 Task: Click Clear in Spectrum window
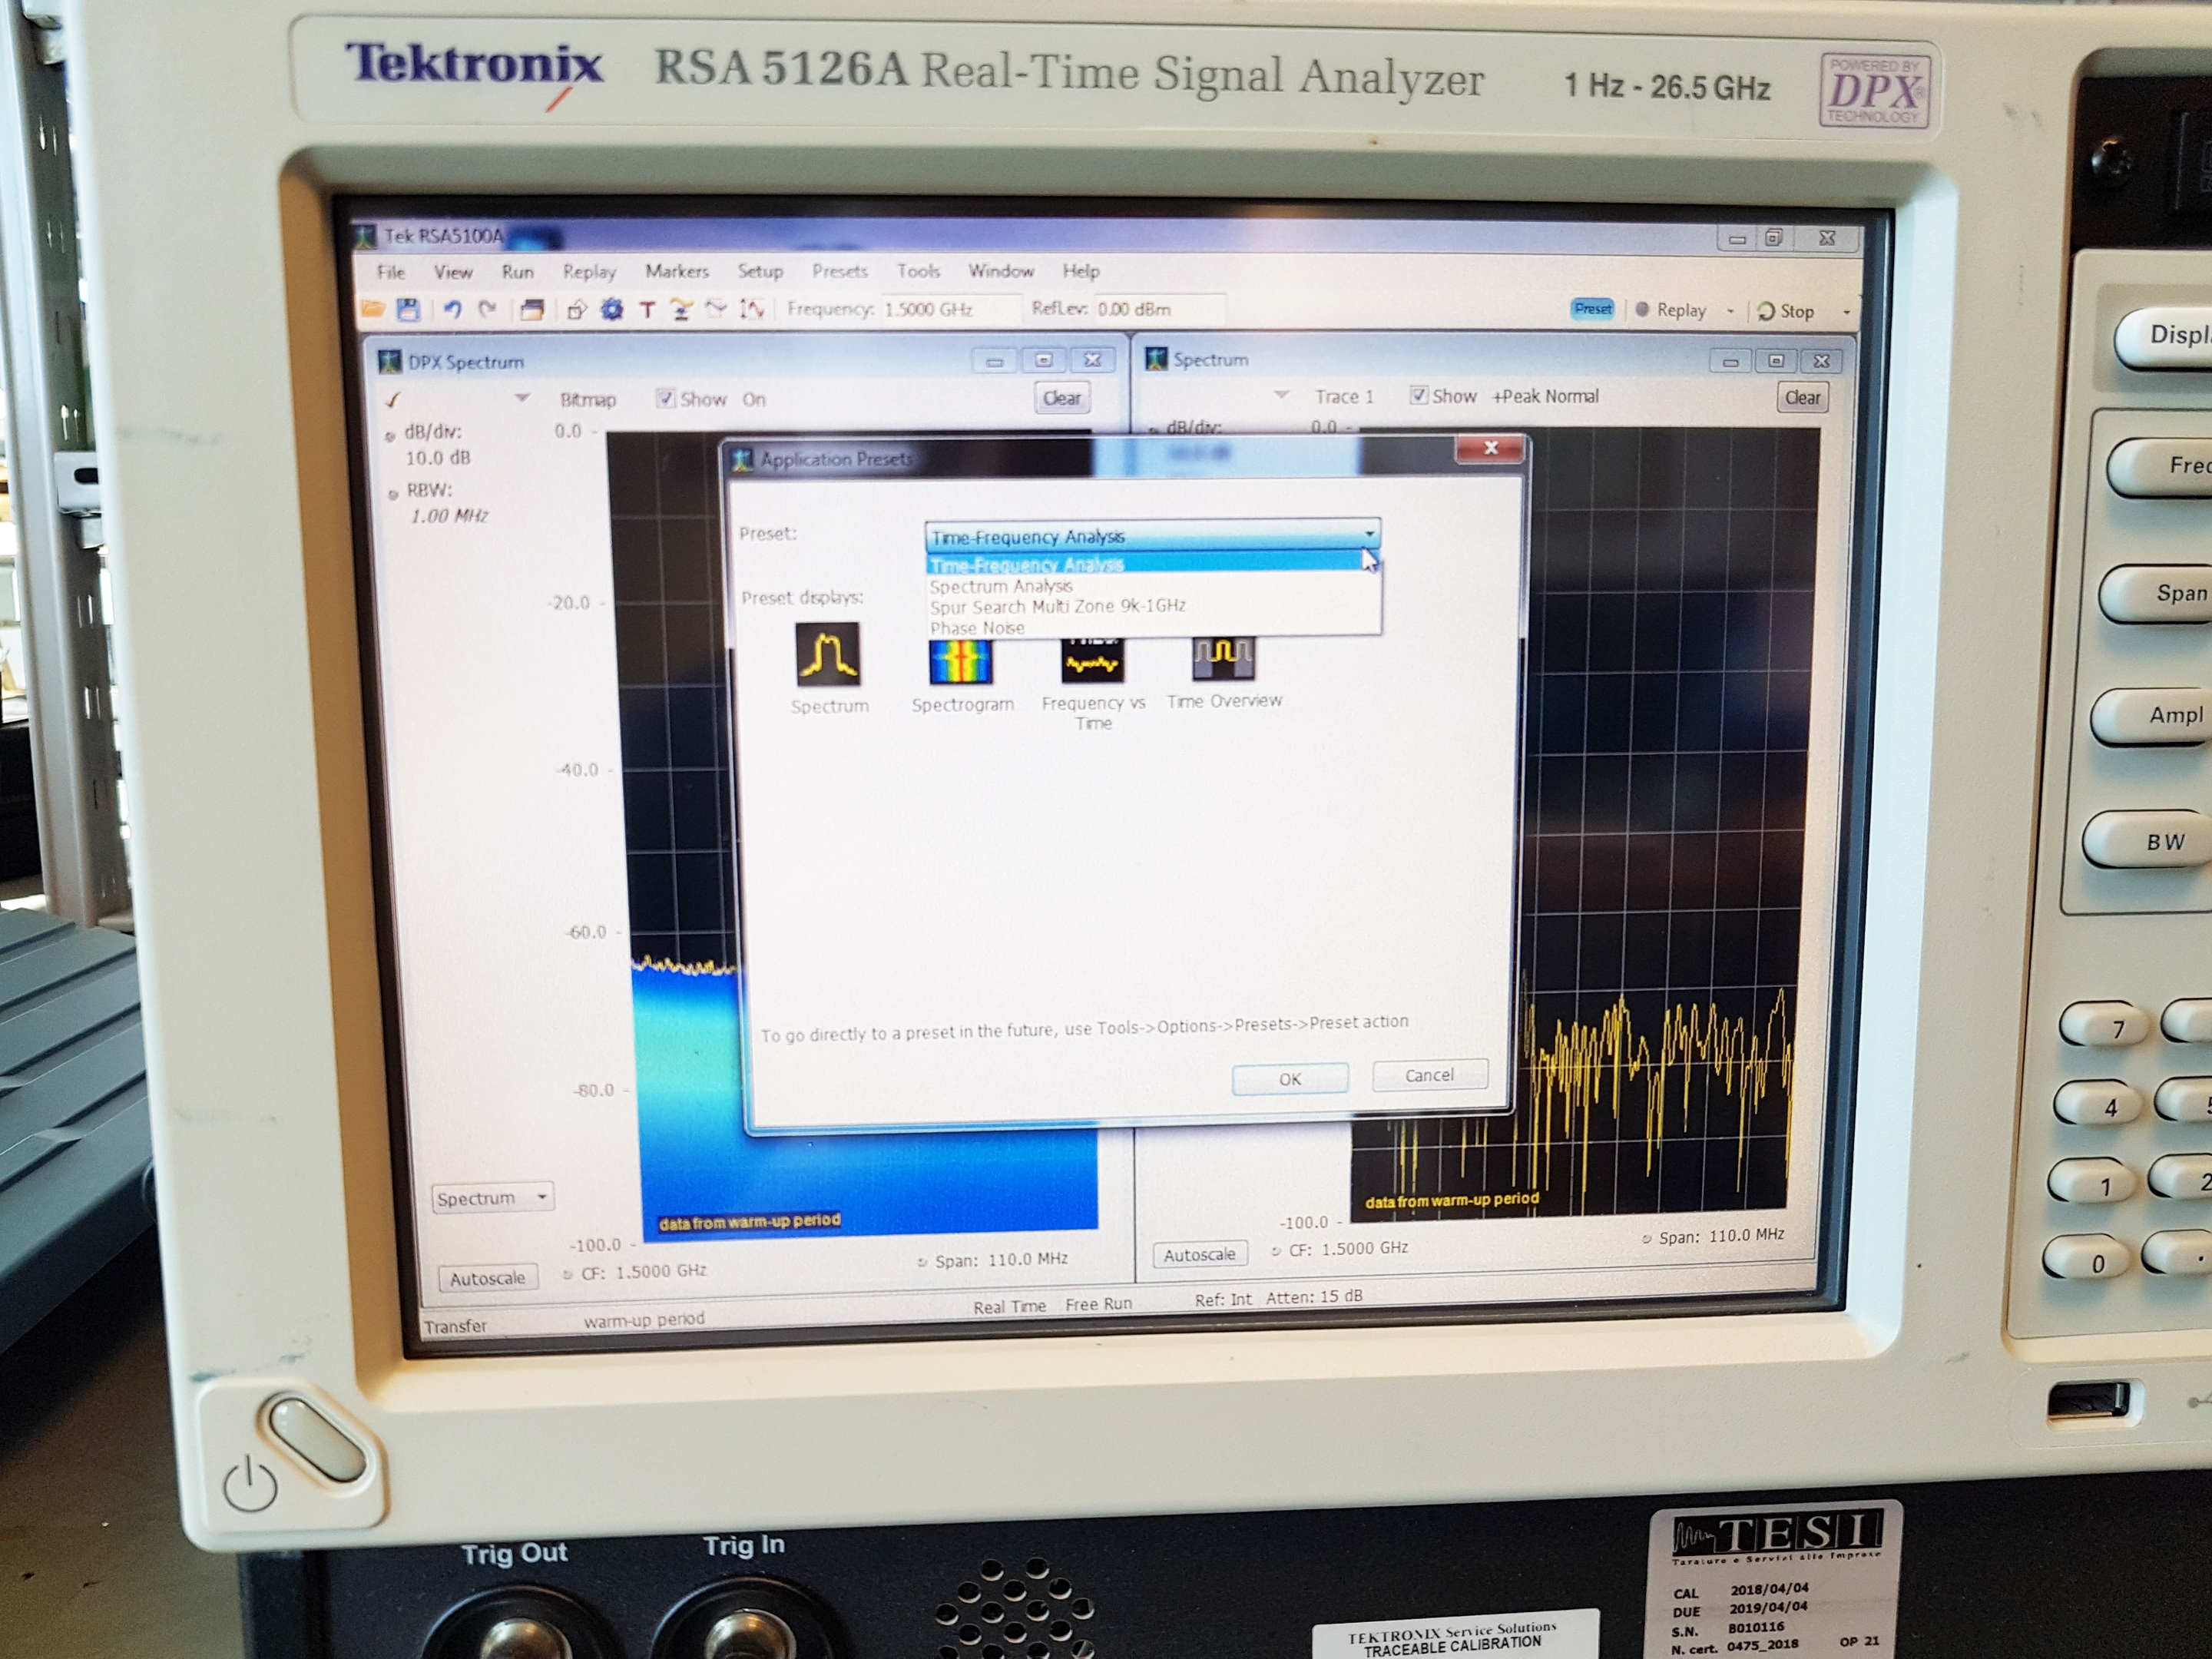1803,397
